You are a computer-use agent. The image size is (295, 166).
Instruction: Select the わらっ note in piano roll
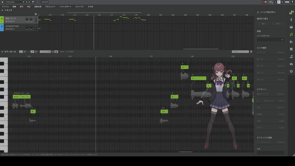[16, 97]
